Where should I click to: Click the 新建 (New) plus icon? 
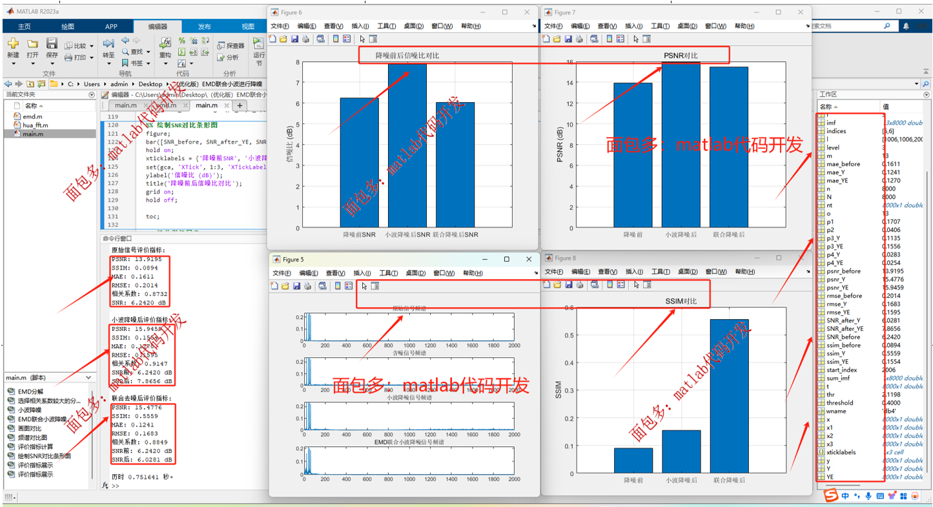click(x=13, y=44)
